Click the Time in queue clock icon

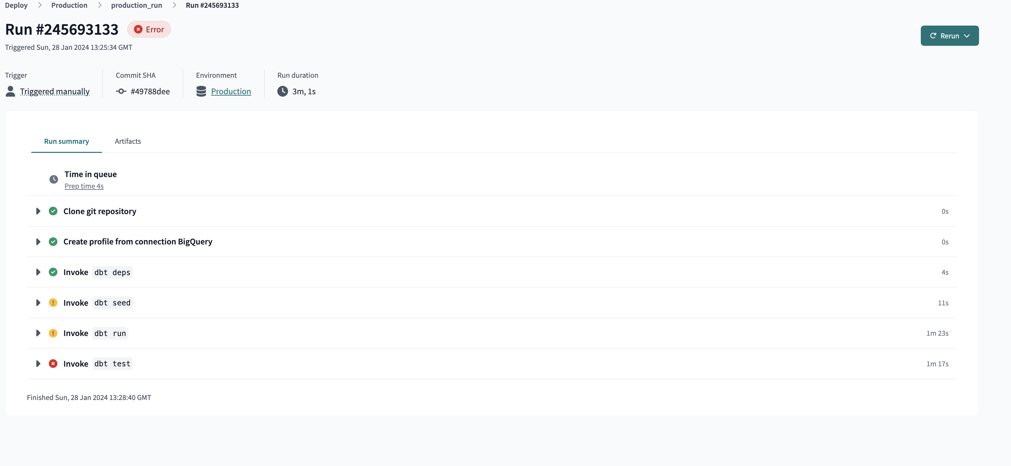pyautogui.click(x=54, y=179)
